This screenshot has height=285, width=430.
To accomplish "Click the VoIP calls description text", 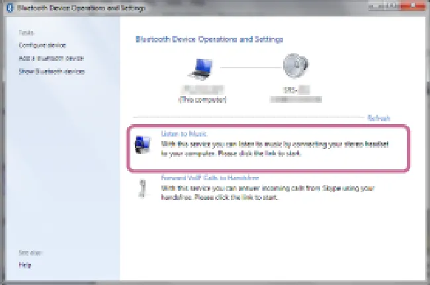I will pos(268,193).
